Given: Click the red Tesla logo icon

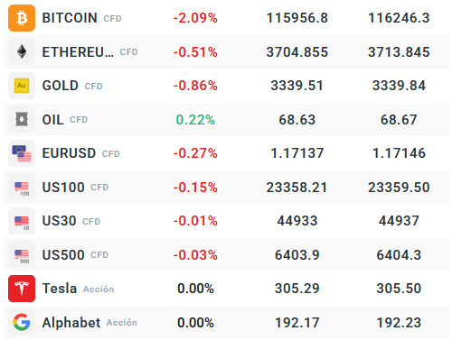Looking at the screenshot, I should [x=22, y=289].
